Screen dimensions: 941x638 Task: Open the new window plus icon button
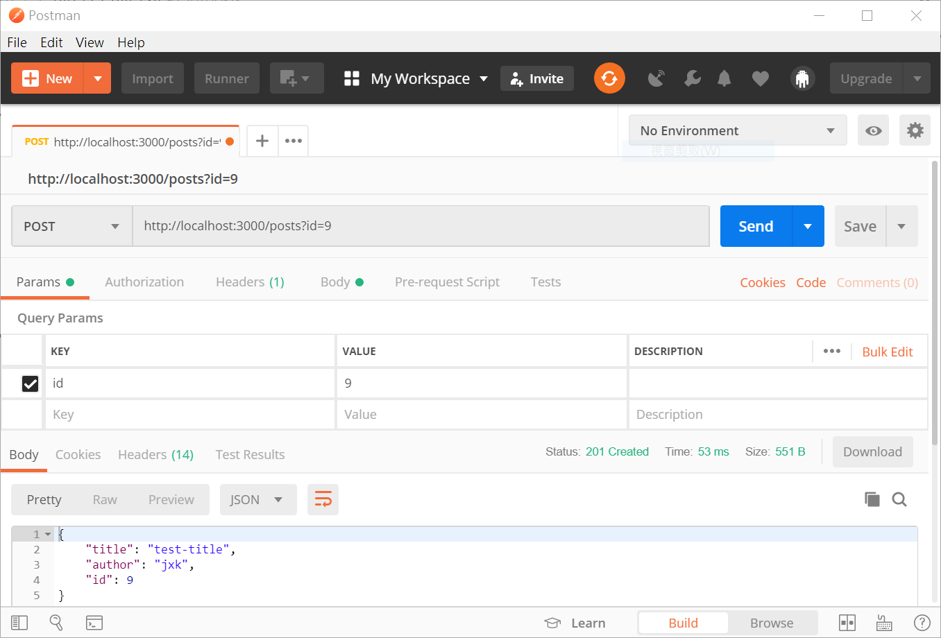click(296, 78)
